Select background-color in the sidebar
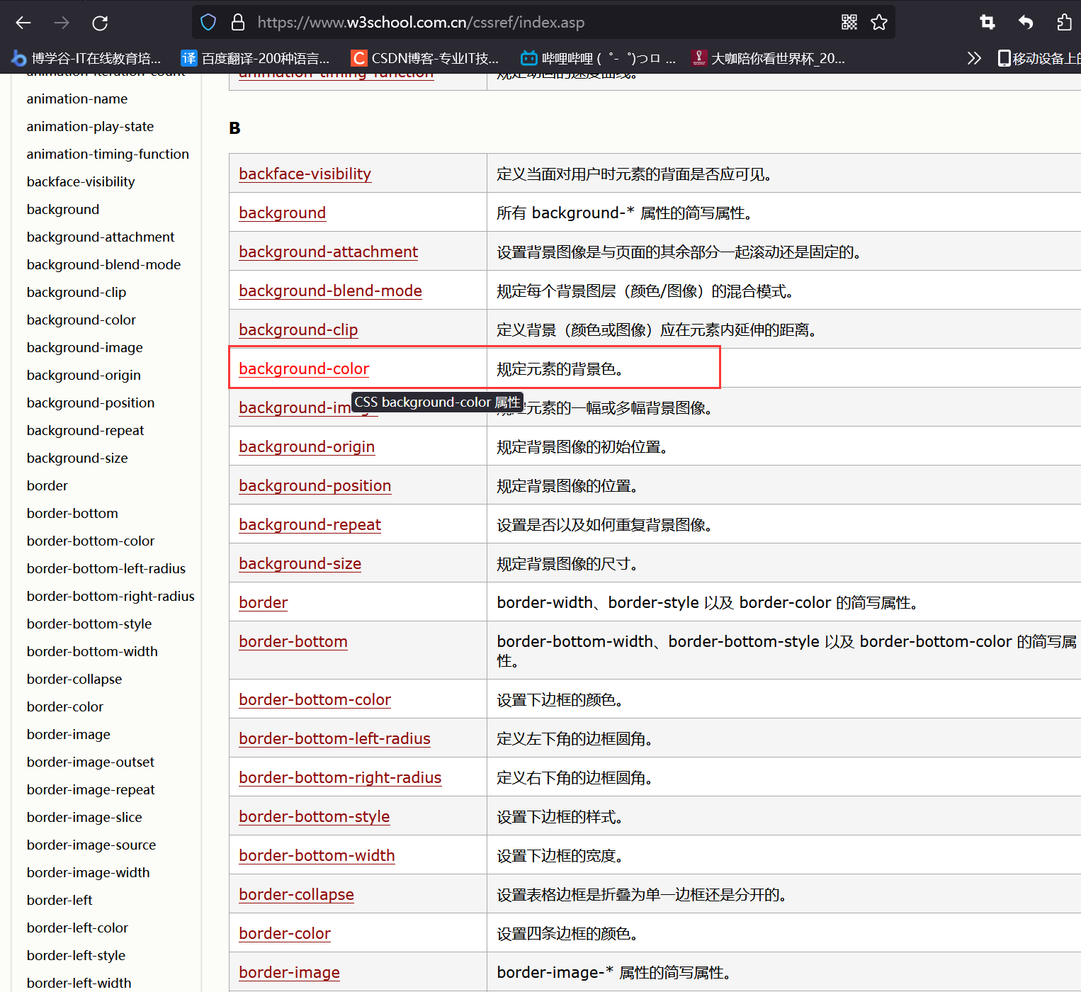The height and width of the screenshot is (992, 1081). (x=81, y=320)
